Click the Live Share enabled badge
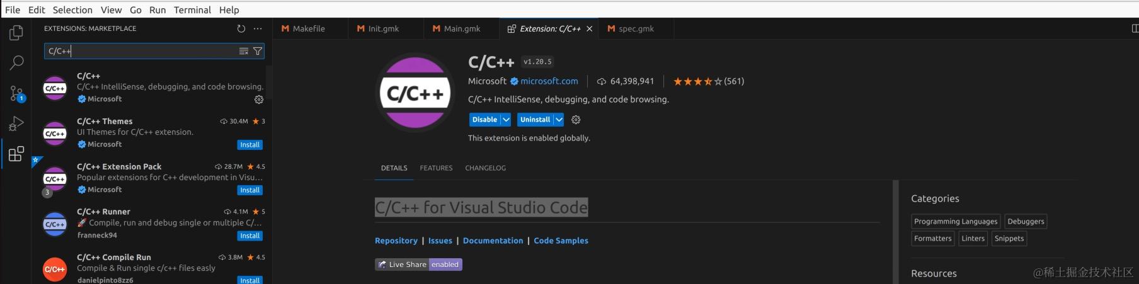 418,264
